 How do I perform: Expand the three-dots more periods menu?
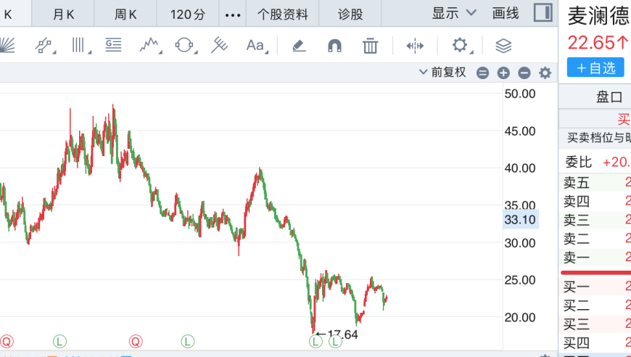tap(233, 15)
